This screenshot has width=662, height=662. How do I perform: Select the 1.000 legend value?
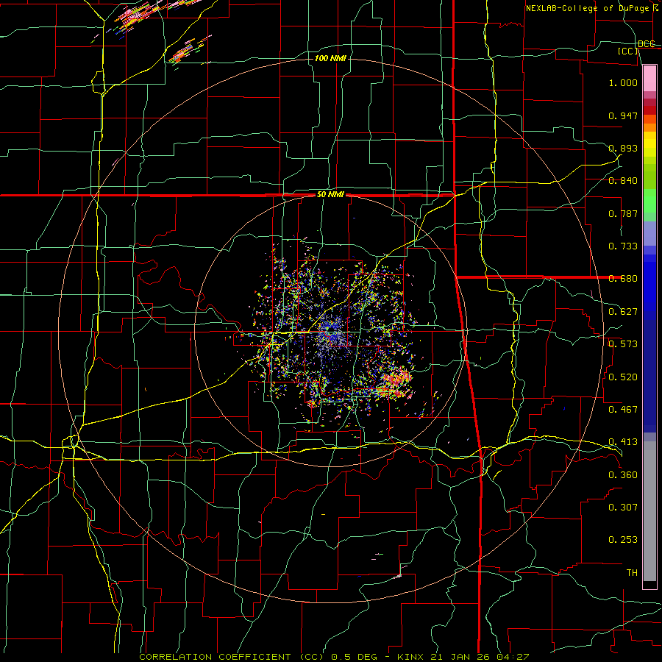pyautogui.click(x=623, y=82)
